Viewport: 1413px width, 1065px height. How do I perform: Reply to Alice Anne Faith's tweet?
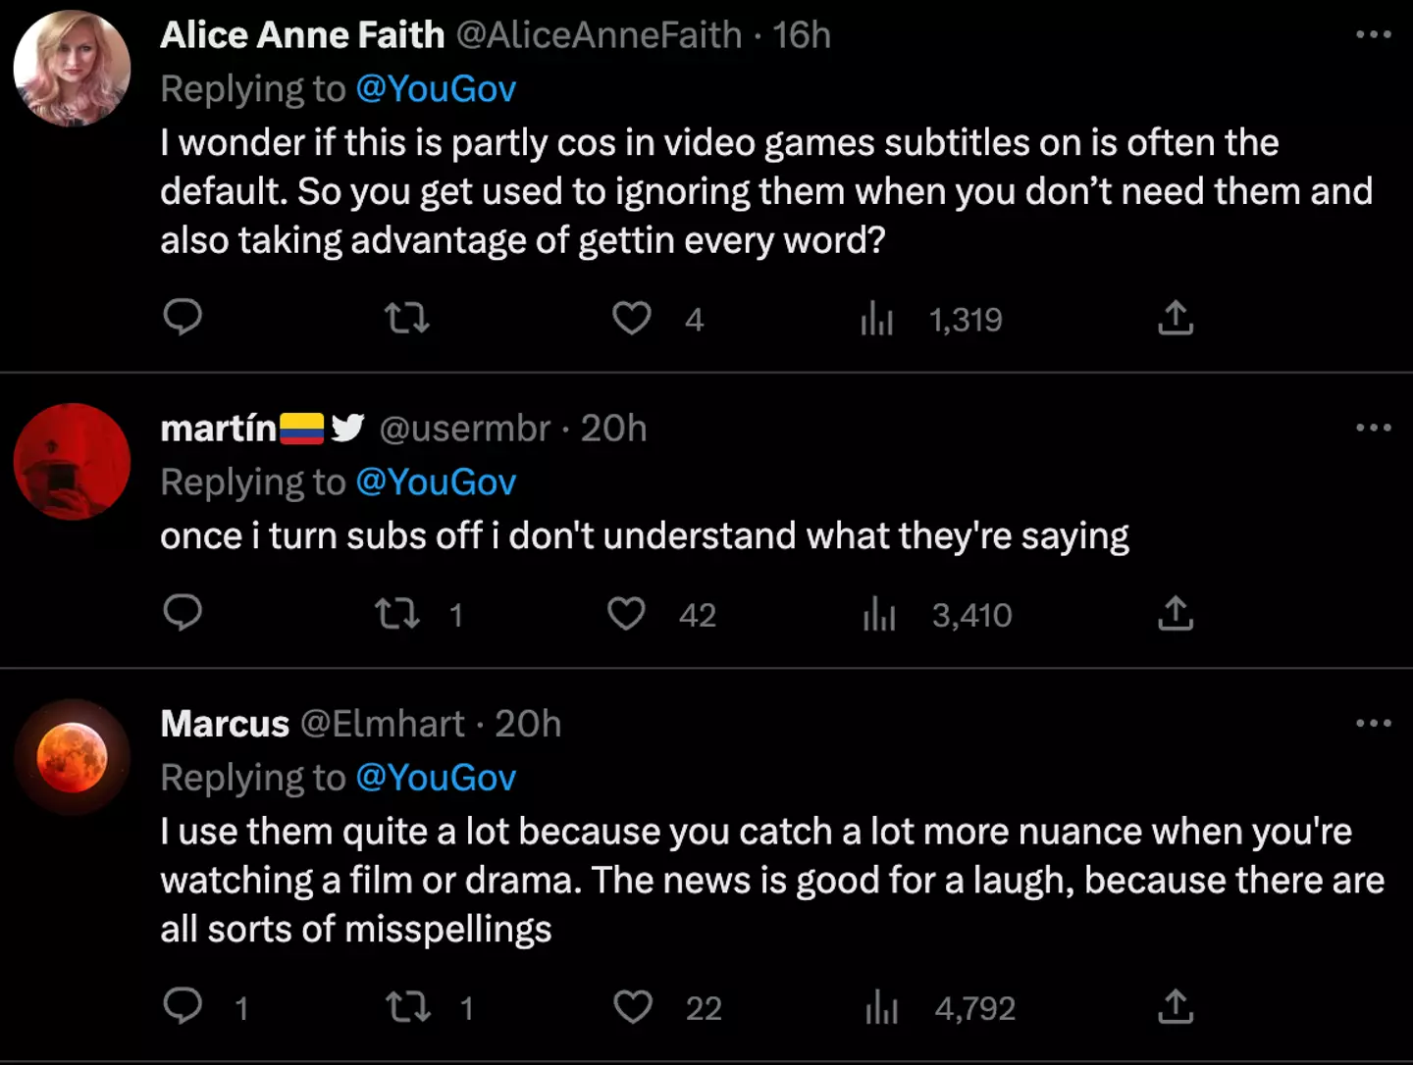click(x=183, y=318)
